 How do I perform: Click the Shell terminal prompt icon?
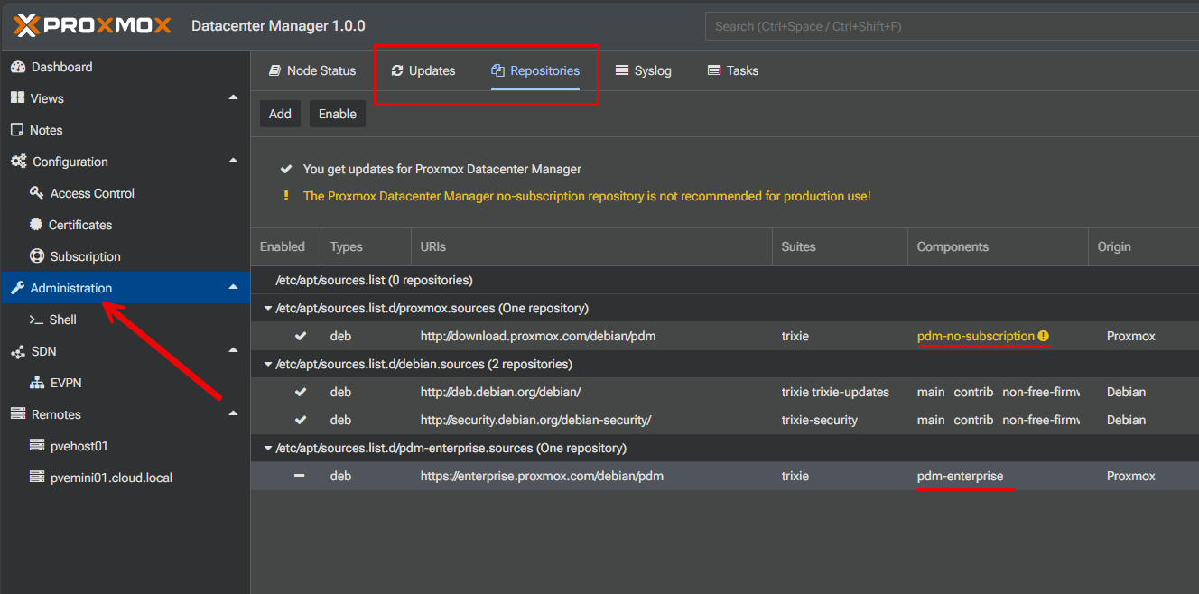[36, 320]
